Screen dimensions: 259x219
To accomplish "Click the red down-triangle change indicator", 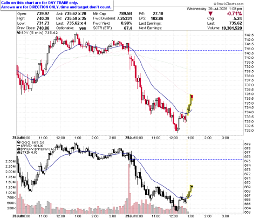I will coord(210,13).
